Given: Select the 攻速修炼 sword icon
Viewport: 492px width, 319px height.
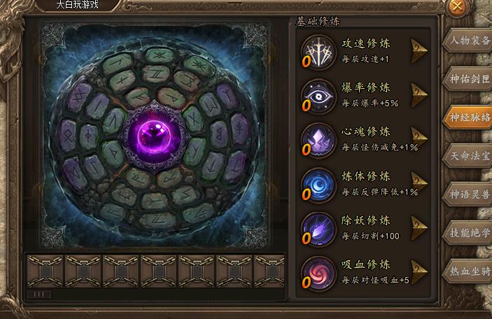Looking at the screenshot, I should [x=318, y=52].
